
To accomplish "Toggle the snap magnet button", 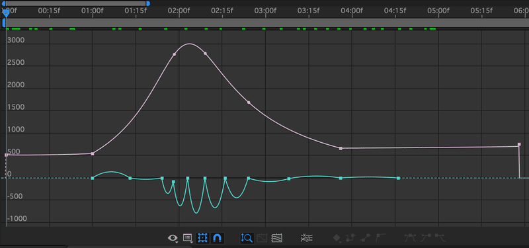I will tap(218, 238).
